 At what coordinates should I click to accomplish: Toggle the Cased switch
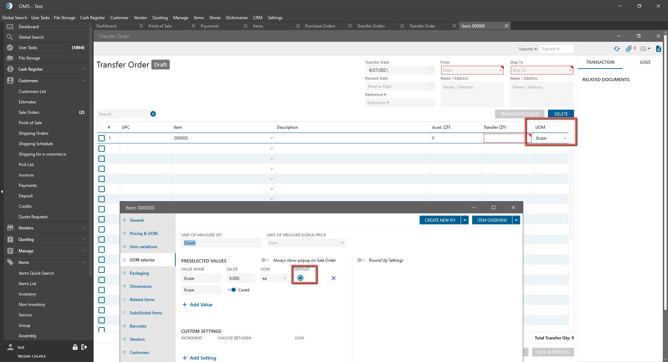pyautogui.click(x=231, y=290)
